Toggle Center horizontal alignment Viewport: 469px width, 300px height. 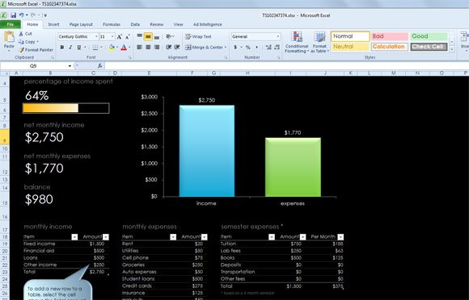pos(148,47)
